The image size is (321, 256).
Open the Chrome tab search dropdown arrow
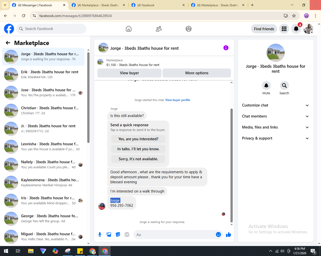(x=5, y=5)
